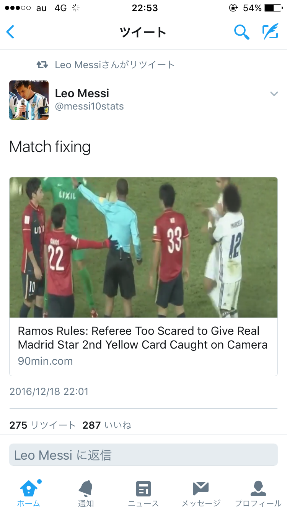
Task: View the 275 リツイート retweets list
Action: coord(43,425)
